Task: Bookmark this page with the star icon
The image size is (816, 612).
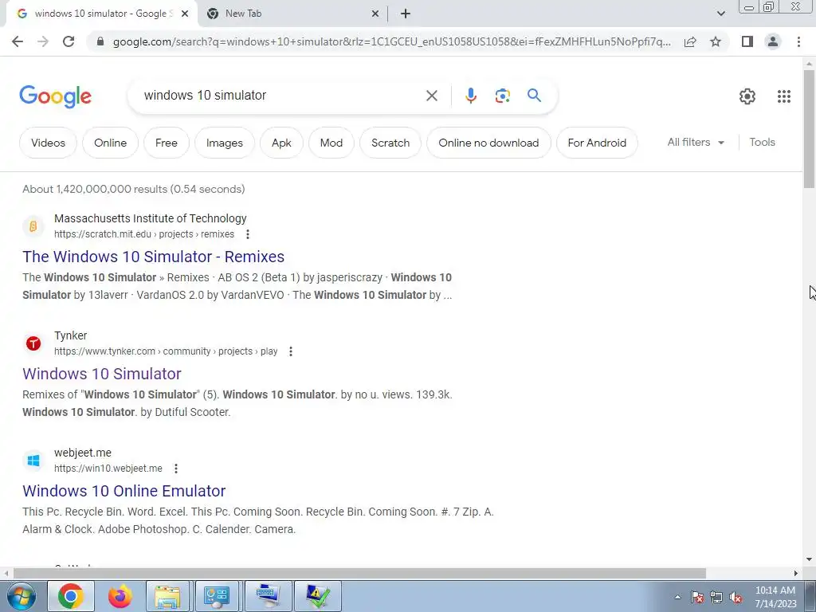Action: click(x=716, y=41)
